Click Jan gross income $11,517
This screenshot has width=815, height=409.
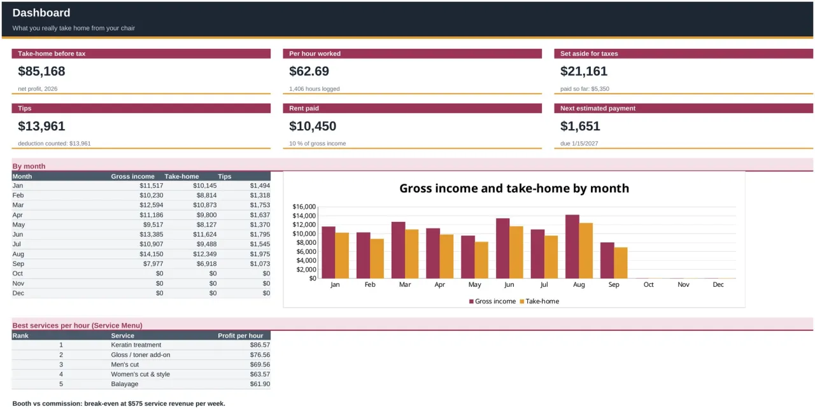(x=152, y=186)
